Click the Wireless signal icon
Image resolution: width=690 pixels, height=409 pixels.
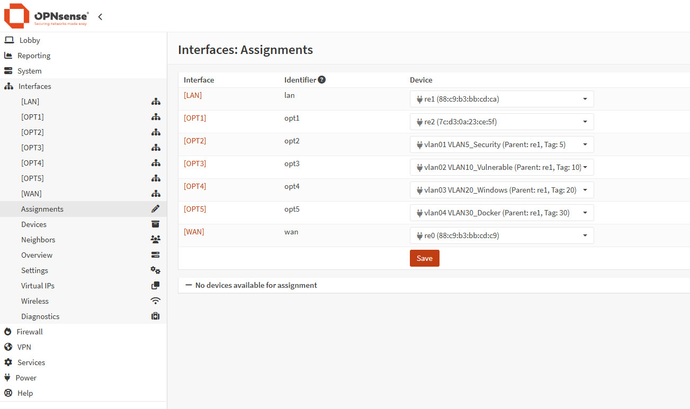point(155,301)
